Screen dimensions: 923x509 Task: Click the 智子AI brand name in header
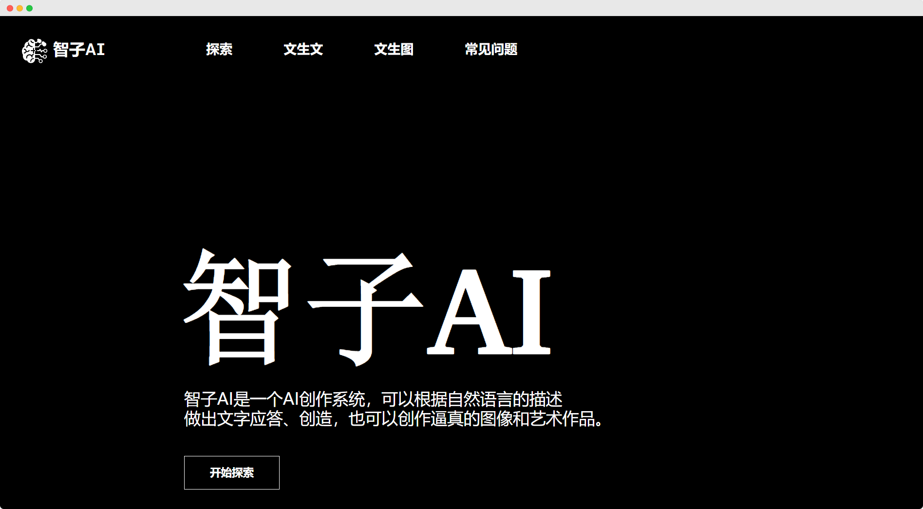click(79, 50)
